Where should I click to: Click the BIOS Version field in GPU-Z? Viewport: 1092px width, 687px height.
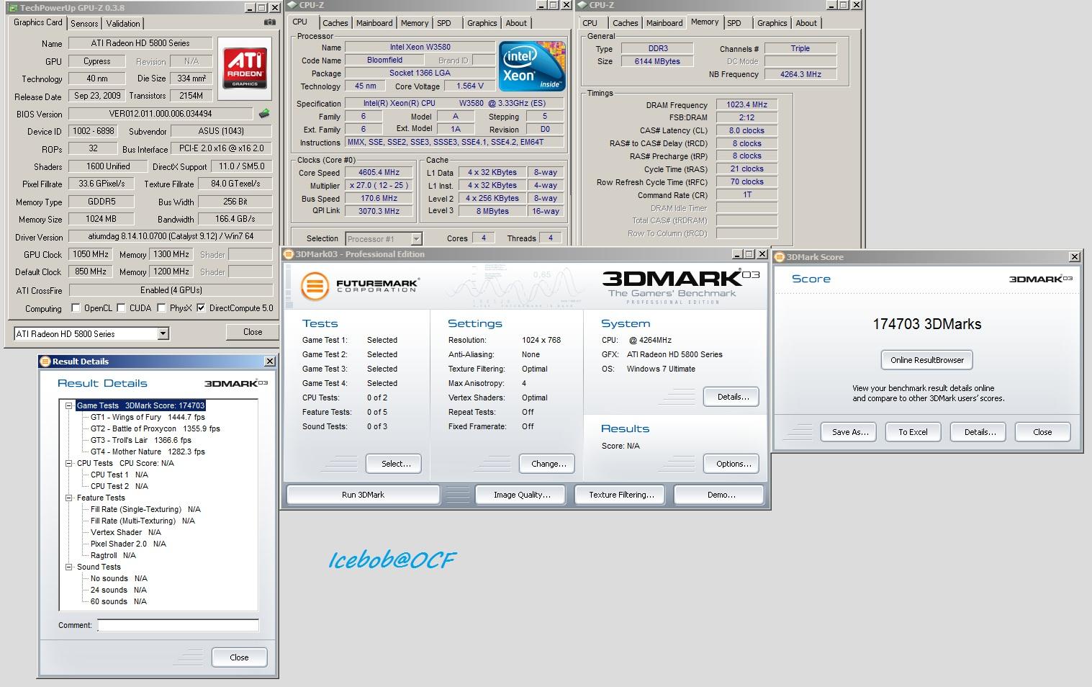(161, 114)
